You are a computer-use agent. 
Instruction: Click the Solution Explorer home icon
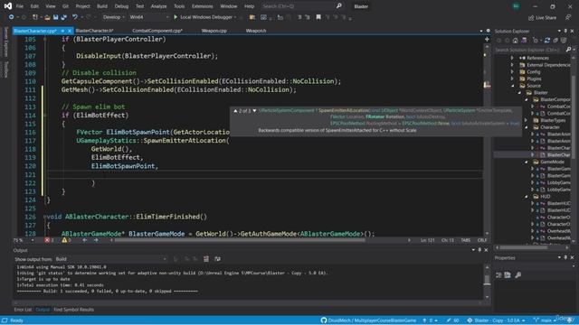click(x=516, y=40)
